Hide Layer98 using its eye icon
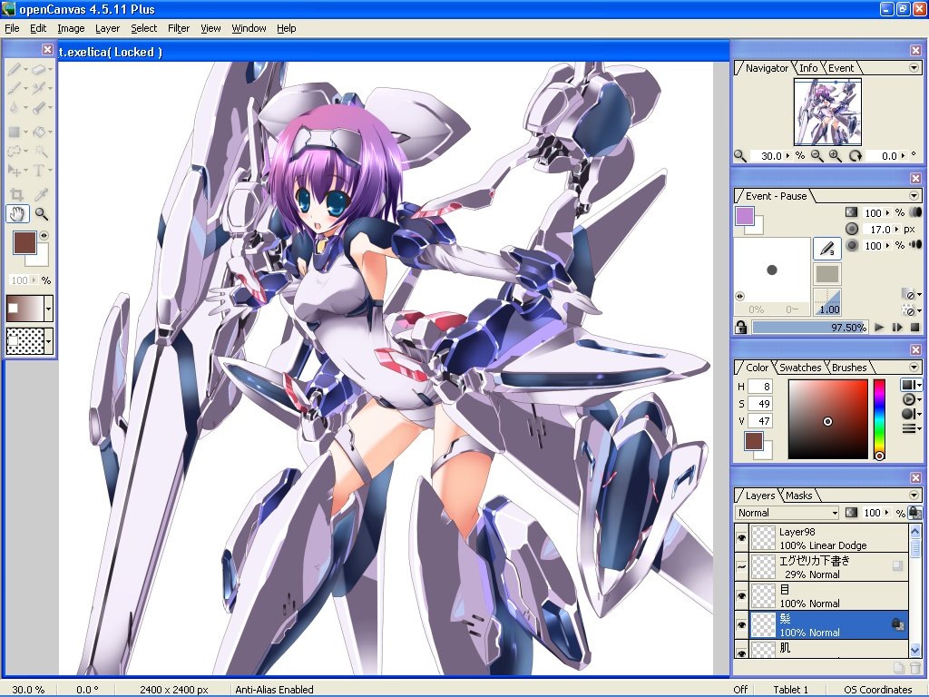The height and width of the screenshot is (697, 929). coord(741,538)
